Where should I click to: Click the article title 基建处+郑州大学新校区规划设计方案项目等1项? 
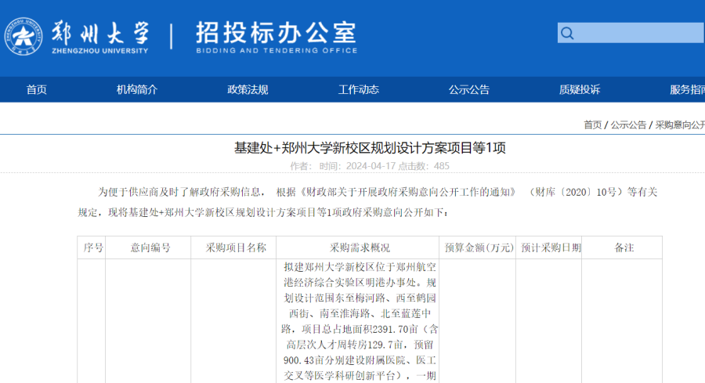[370, 147]
